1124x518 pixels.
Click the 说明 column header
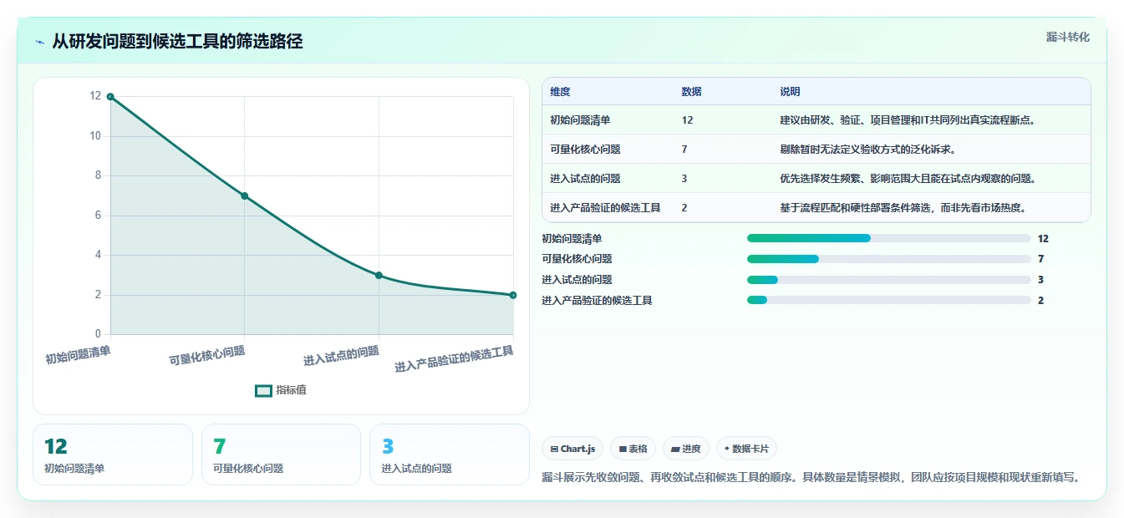(790, 92)
